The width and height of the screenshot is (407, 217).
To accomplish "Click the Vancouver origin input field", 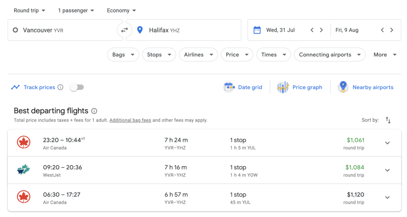I will (65, 30).
